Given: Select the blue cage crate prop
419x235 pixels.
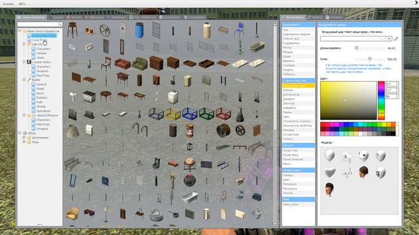Looking at the screenshot, I should click(190, 114).
